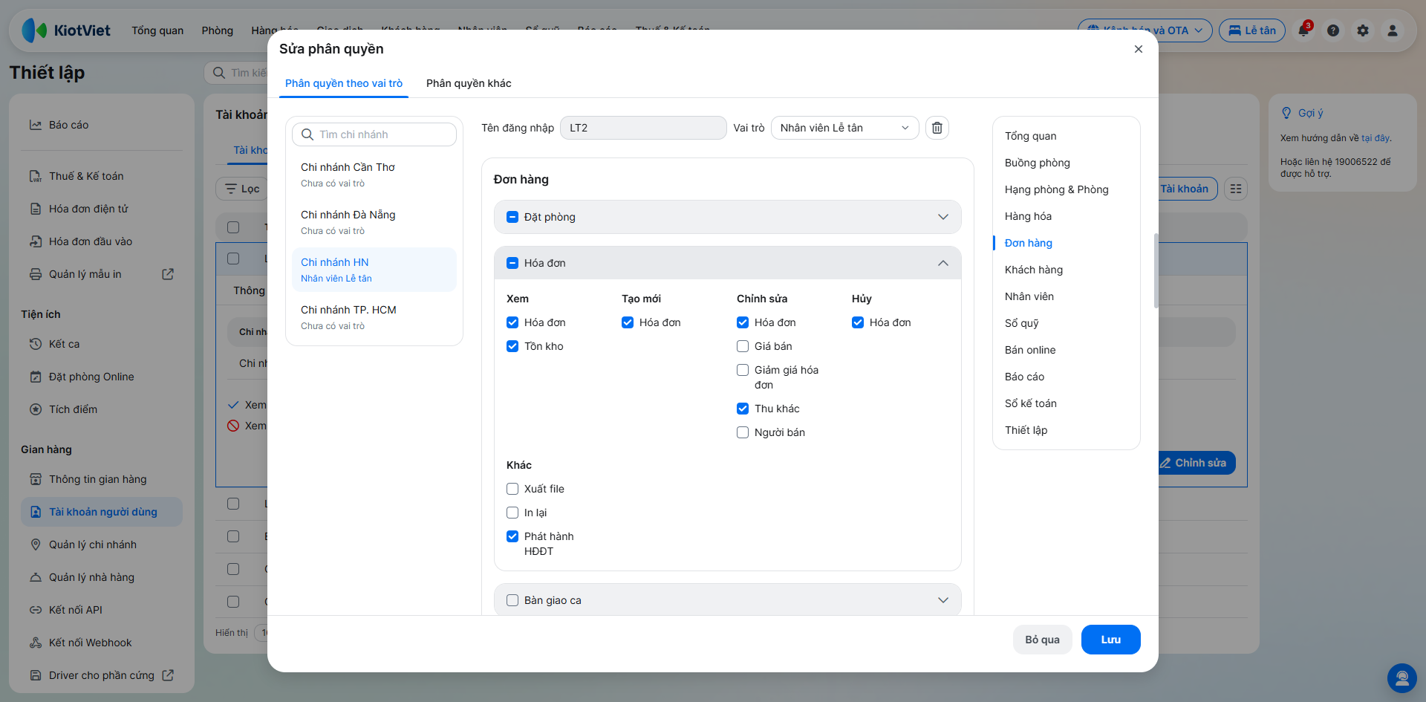Click the Kết nối Webhook icon

[x=36, y=643]
